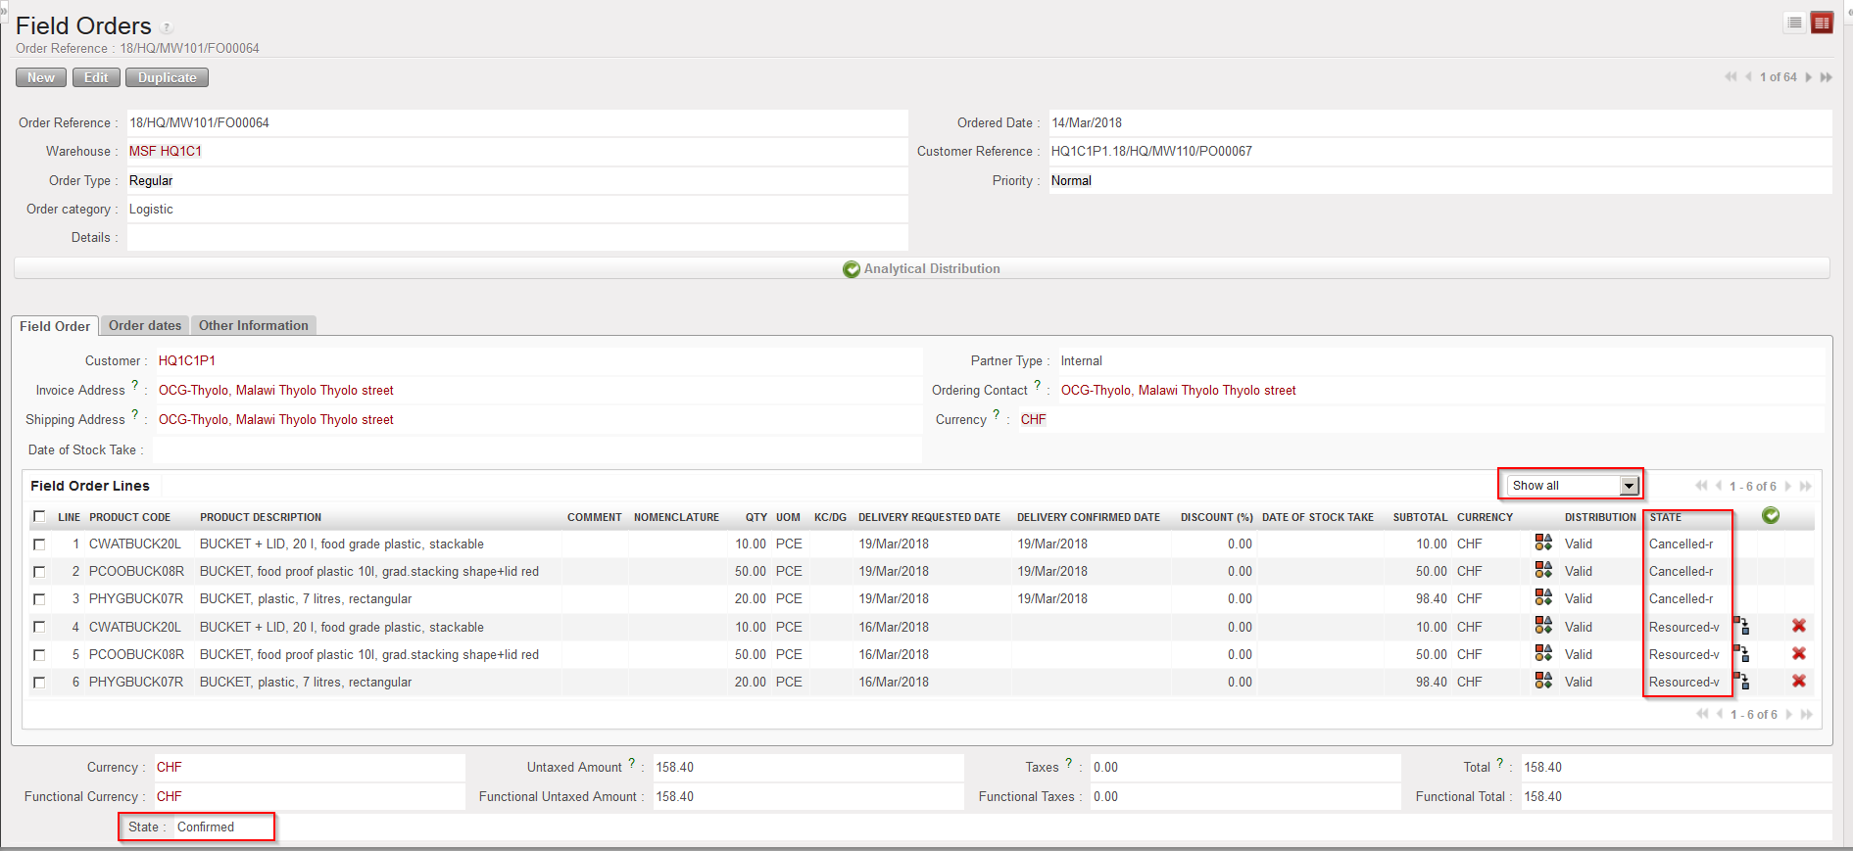1853x851 pixels.
Task: Delete line 6 with red X
Action: pyautogui.click(x=1799, y=682)
